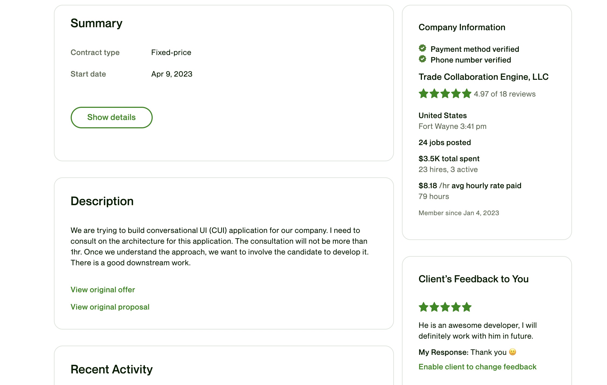Click the Fixed-price contract type value
The image size is (607, 385).
pyautogui.click(x=171, y=52)
